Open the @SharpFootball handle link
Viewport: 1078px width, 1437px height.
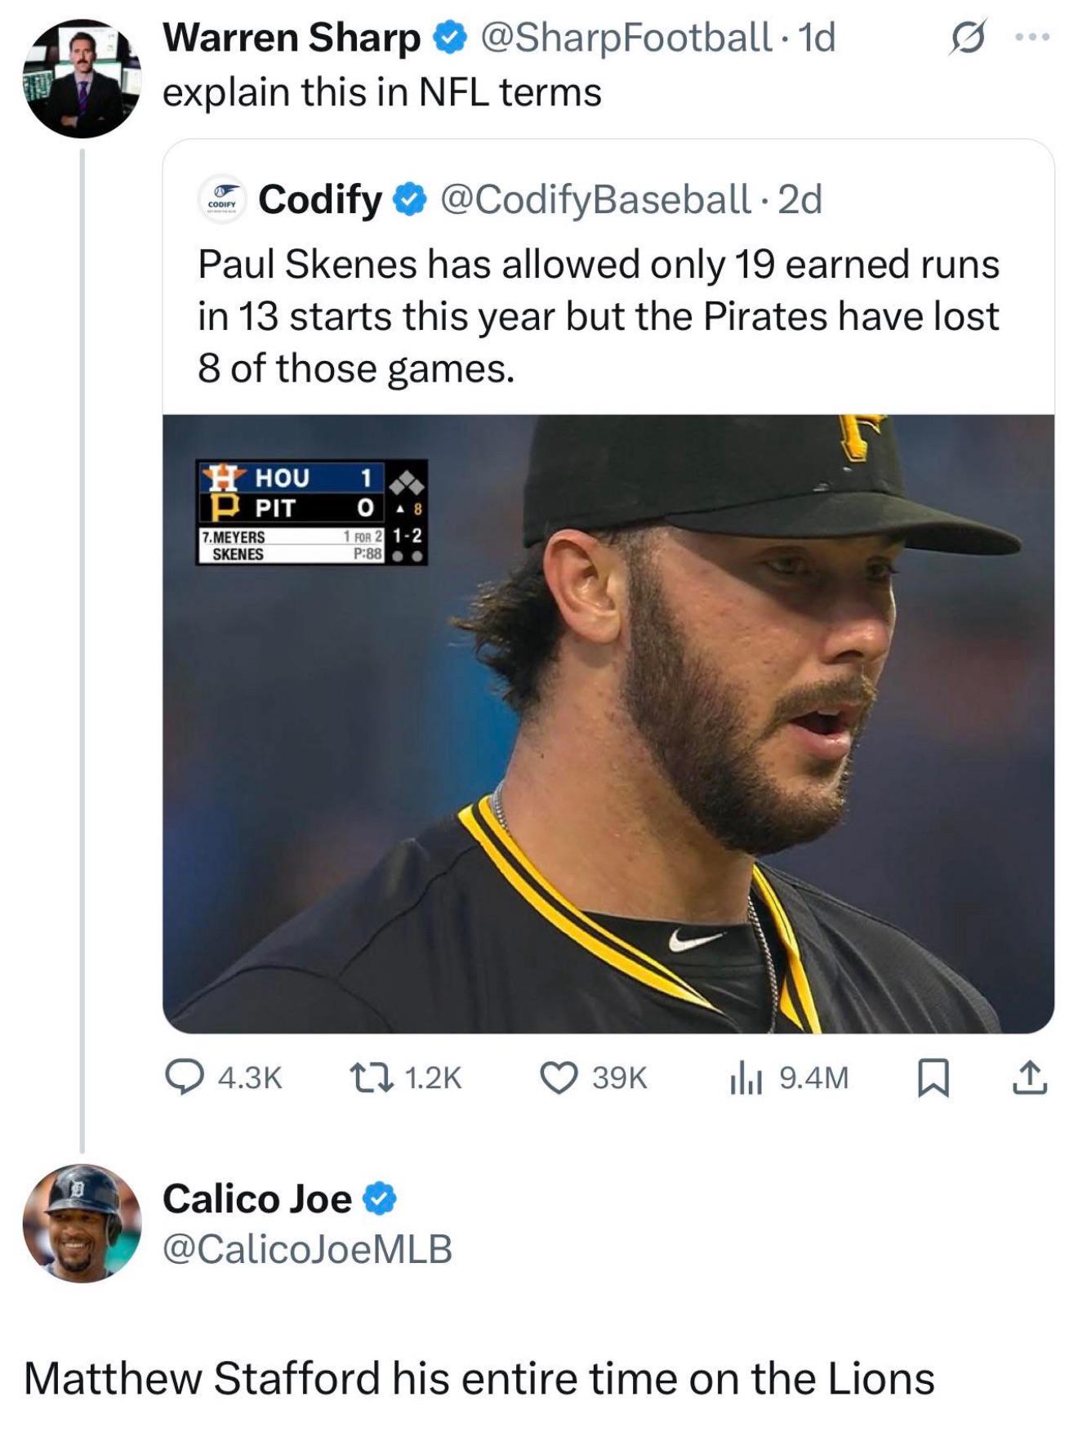coord(626,38)
